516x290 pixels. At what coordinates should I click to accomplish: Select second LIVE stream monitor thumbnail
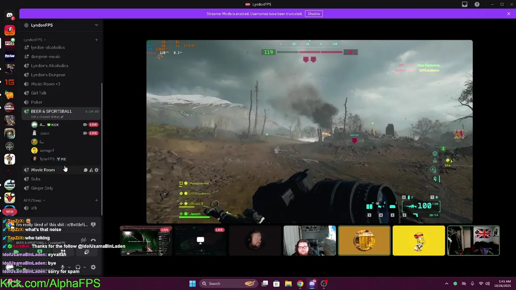pos(200,240)
